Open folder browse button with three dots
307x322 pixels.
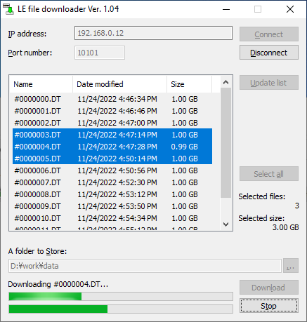tap(291, 266)
